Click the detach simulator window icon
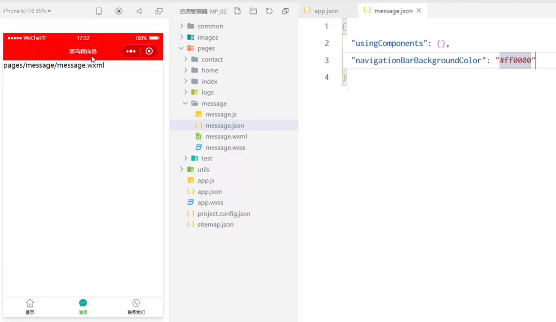 [159, 11]
